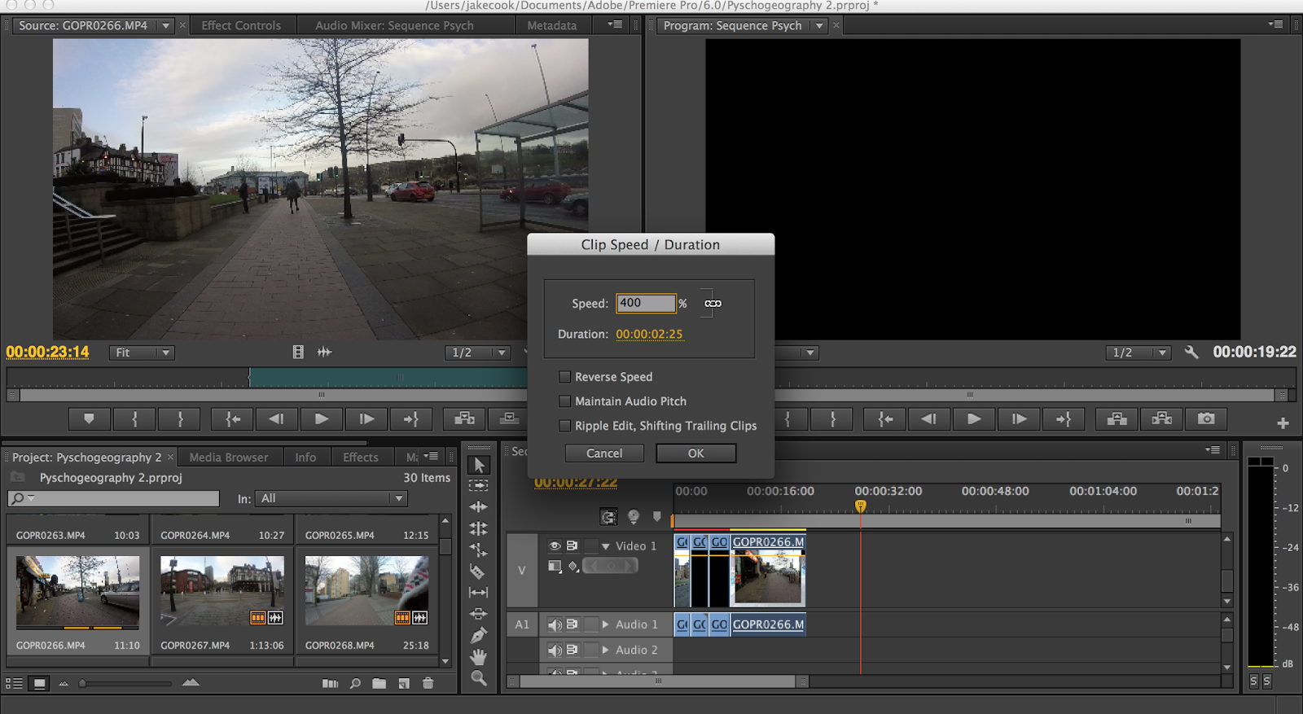
Task: Click the New Item icon in Project panel
Action: click(404, 683)
